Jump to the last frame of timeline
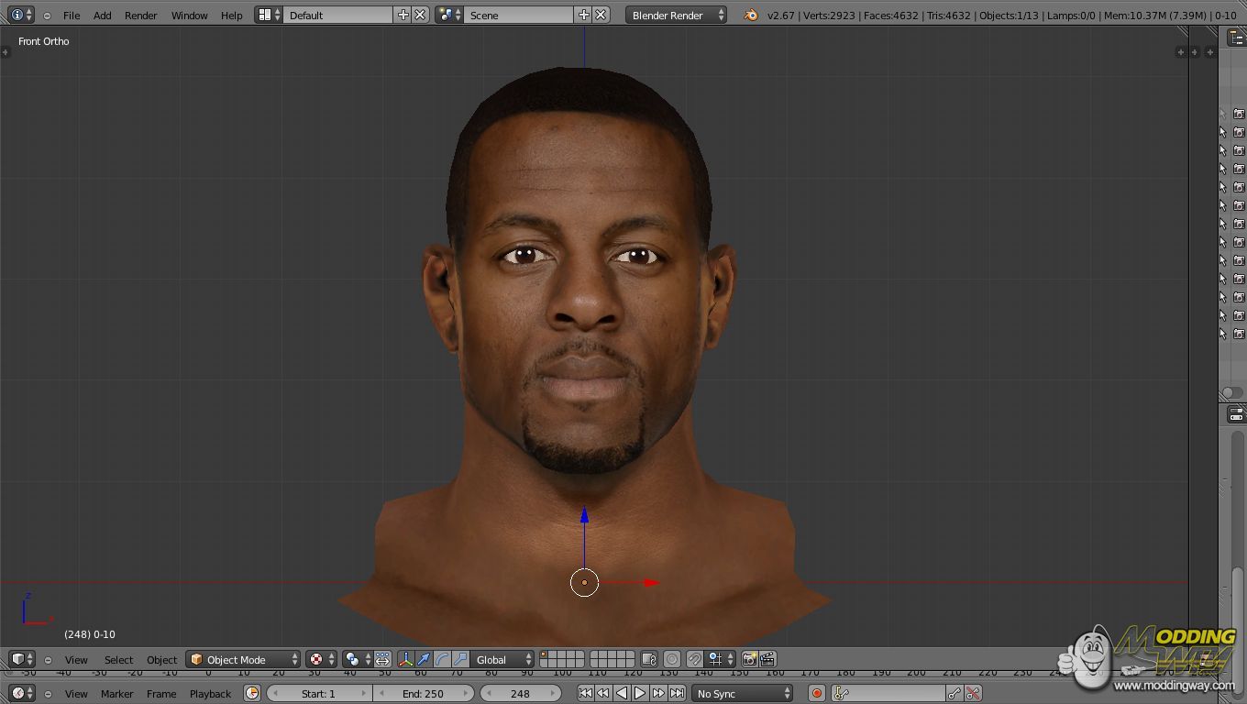1247x704 pixels. coord(677,694)
